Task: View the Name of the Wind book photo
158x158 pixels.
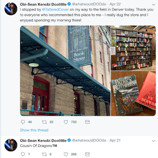Action: [x=134, y=94]
